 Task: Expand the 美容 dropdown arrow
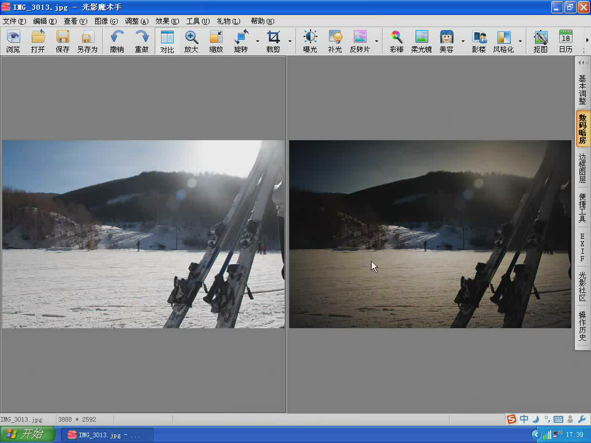[x=463, y=41]
